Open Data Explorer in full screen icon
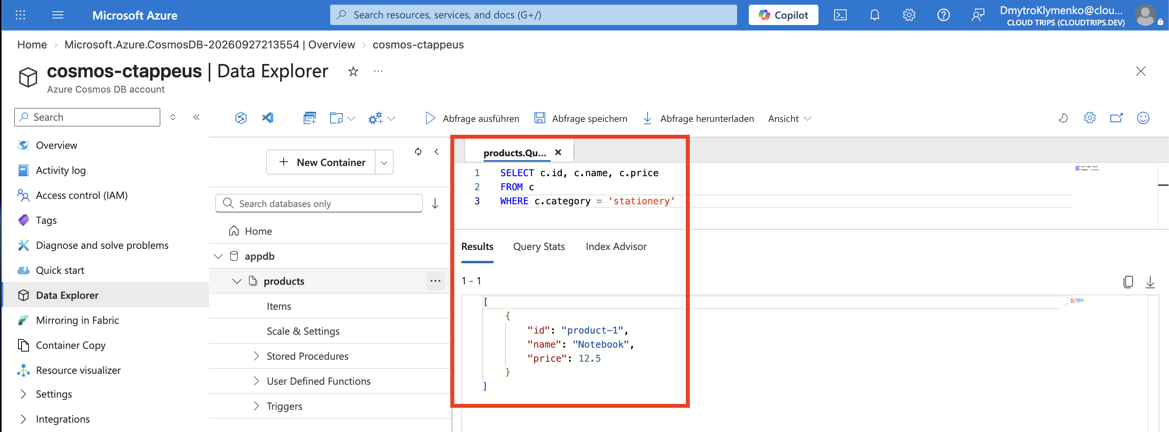 [1116, 118]
